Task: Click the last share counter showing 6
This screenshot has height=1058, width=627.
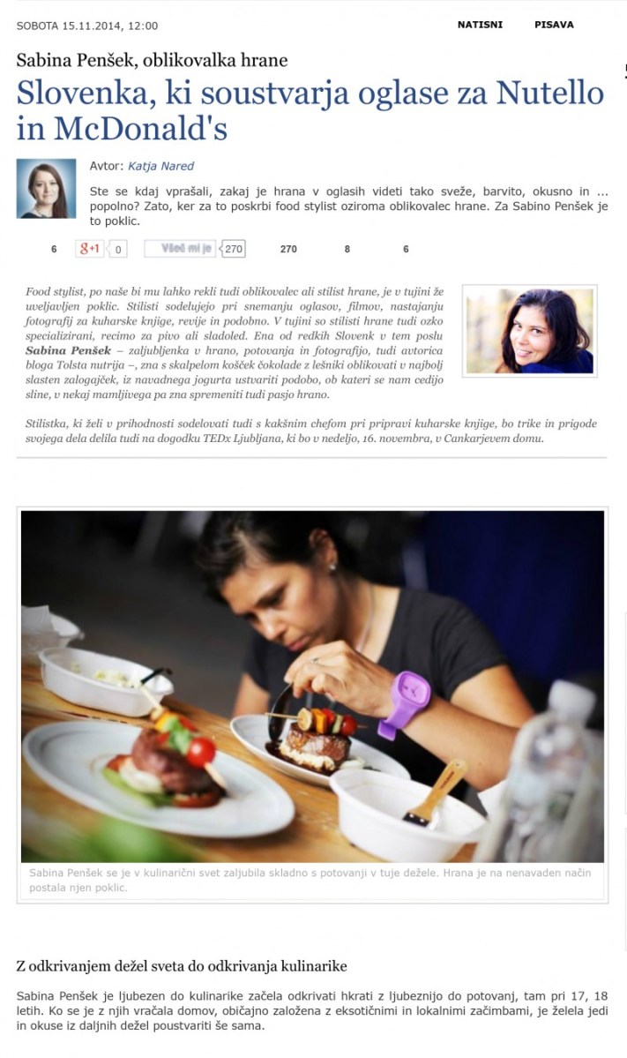Action: coord(406,249)
